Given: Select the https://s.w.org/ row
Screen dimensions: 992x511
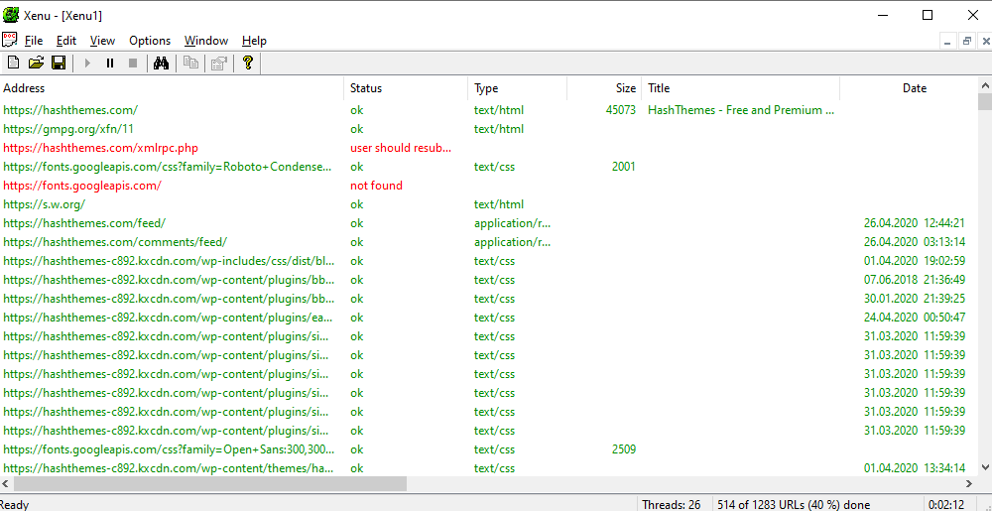Looking at the screenshot, I should click(489, 204).
